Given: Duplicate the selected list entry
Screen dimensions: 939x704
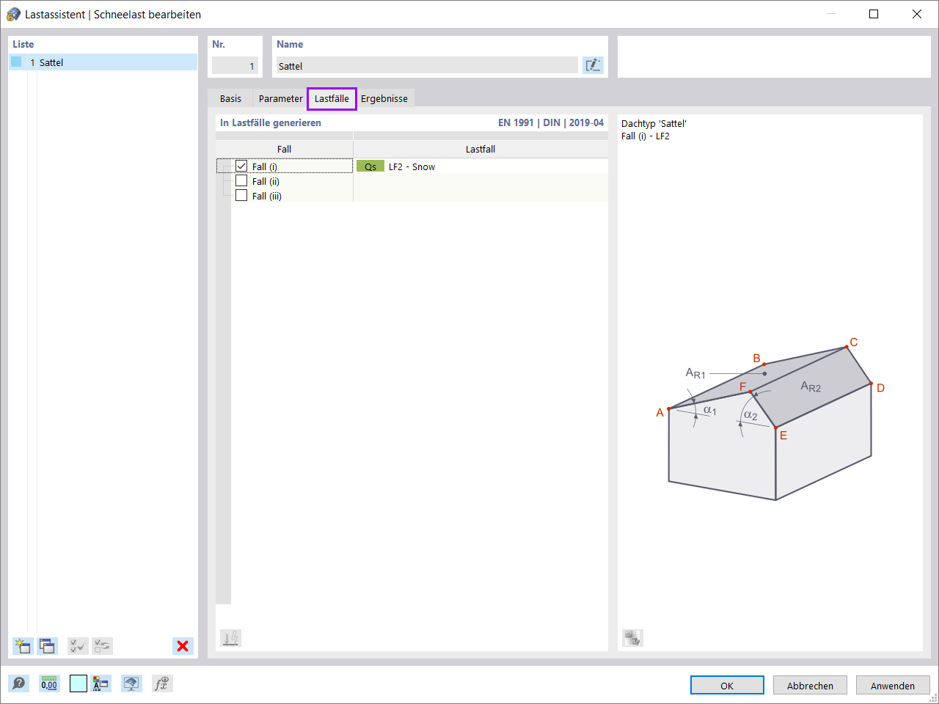Looking at the screenshot, I should [x=48, y=646].
